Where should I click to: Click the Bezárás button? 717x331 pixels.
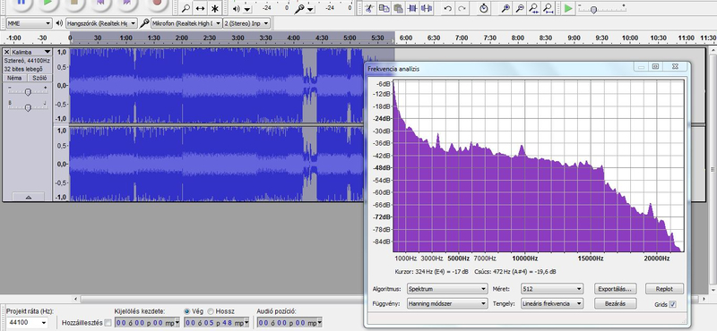[616, 303]
